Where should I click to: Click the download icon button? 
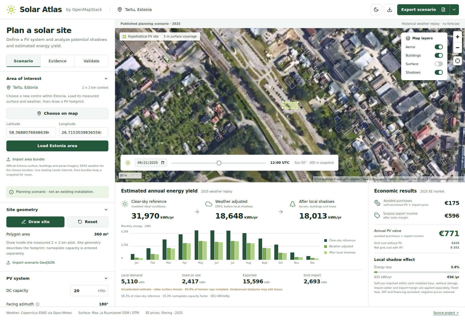click(x=390, y=10)
